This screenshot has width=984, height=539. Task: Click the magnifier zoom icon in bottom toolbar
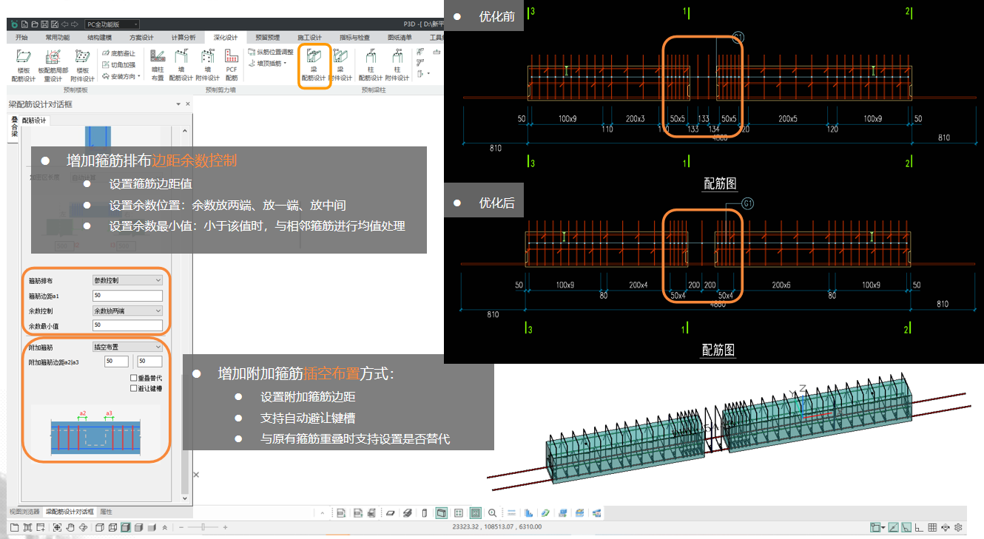click(x=492, y=512)
